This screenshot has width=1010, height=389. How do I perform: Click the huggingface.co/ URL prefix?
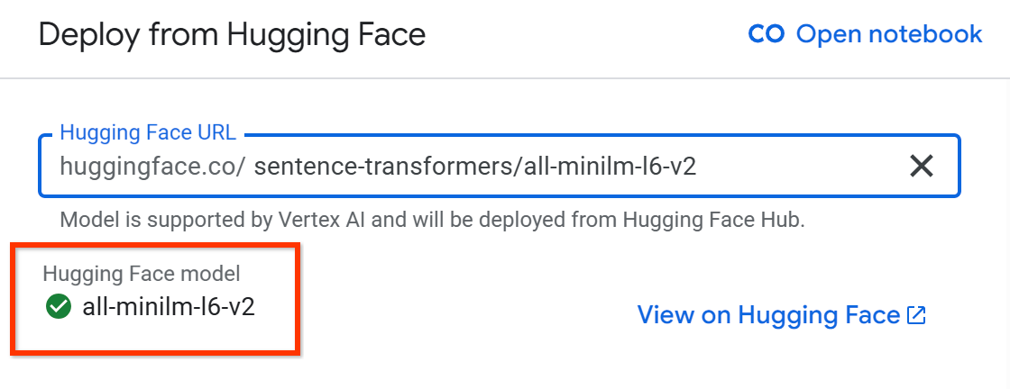pos(152,166)
